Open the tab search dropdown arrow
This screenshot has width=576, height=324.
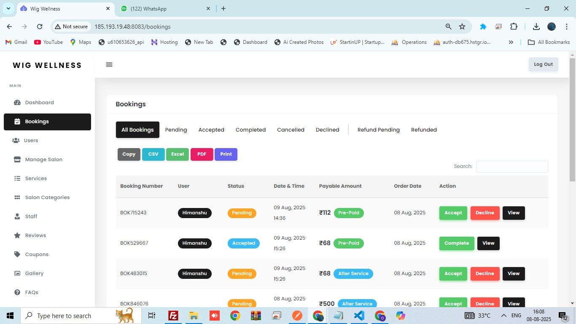[x=8, y=8]
